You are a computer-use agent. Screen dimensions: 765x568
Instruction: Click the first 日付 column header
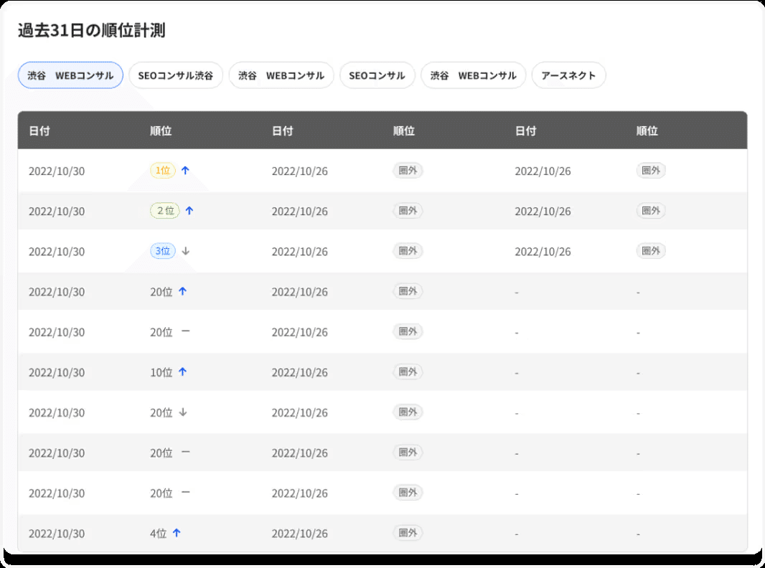pyautogui.click(x=39, y=131)
